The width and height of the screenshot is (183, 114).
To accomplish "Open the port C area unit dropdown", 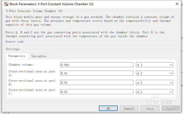I will [x=154, y=92].
